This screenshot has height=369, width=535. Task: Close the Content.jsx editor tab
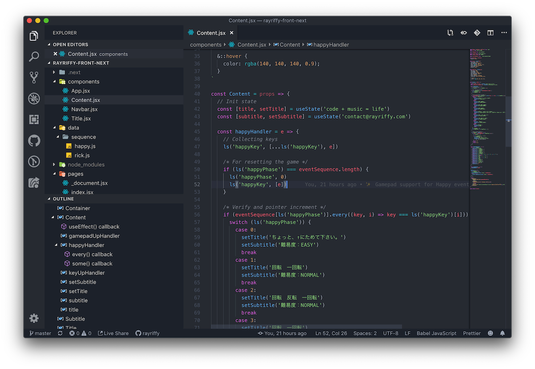click(231, 33)
